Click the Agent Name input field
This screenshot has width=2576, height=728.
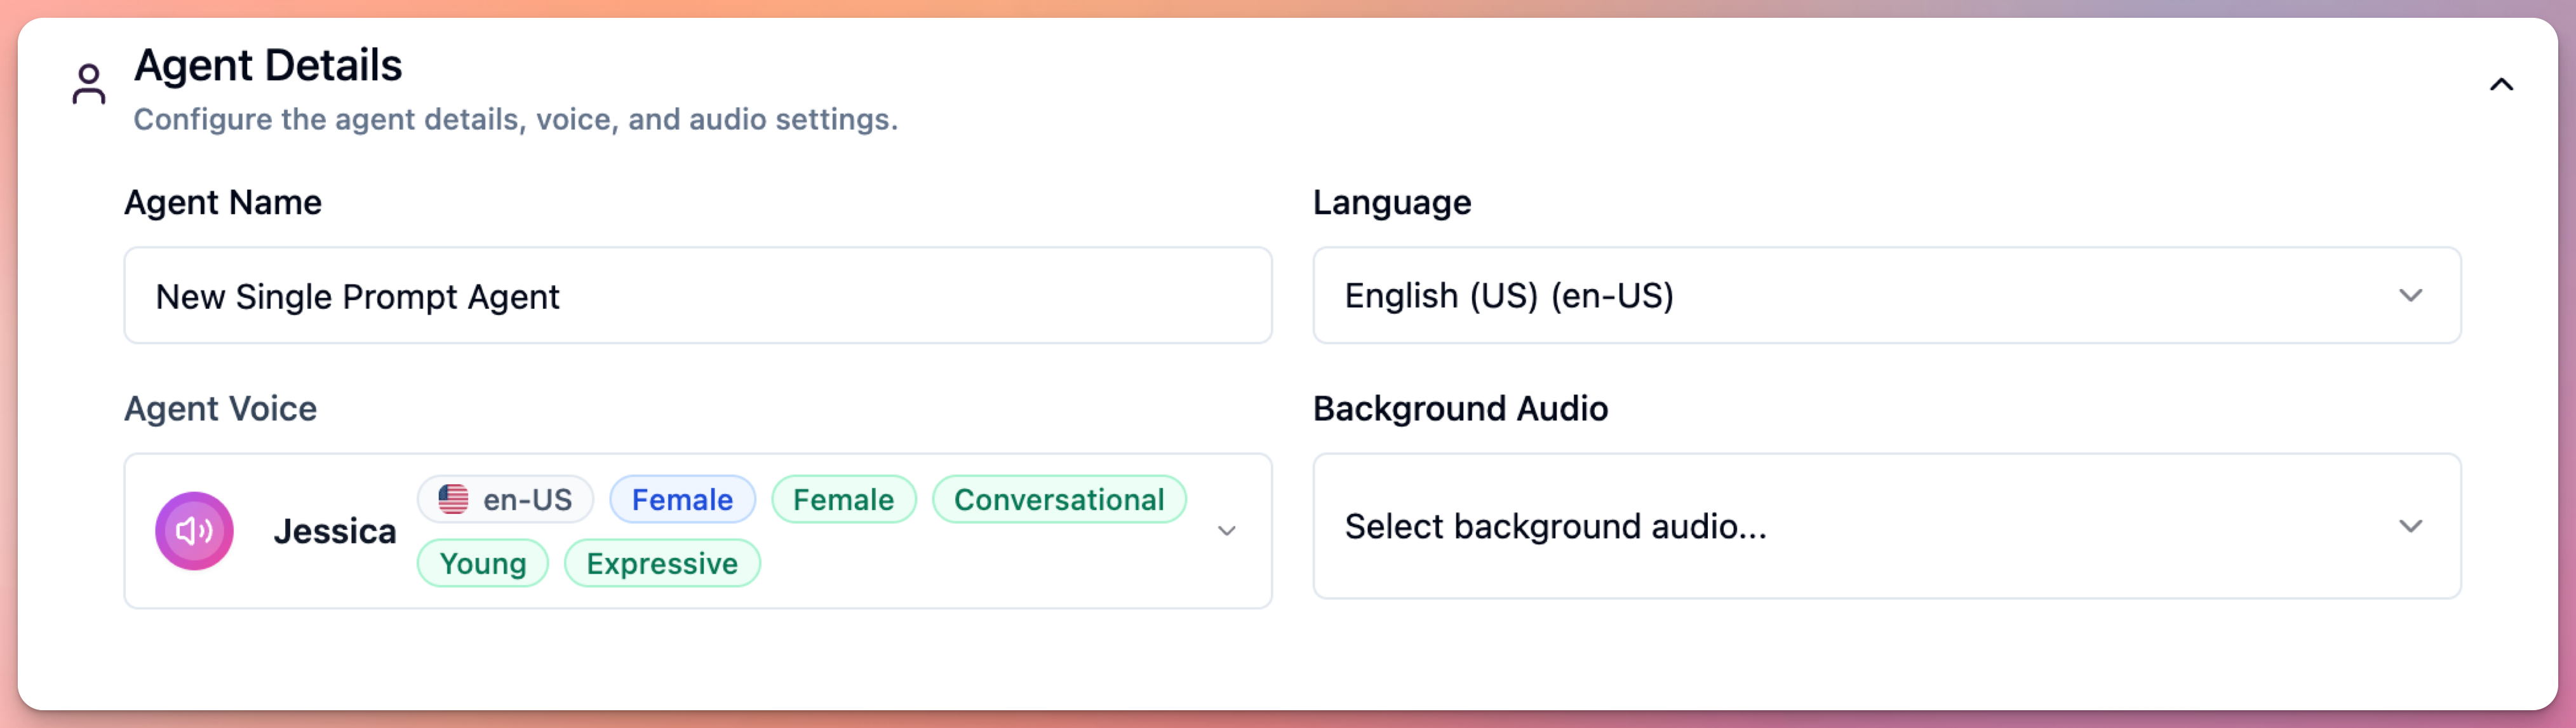click(x=698, y=295)
